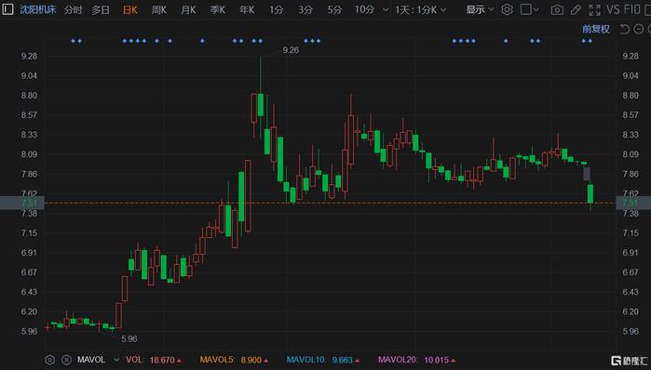The height and width of the screenshot is (370, 651).
Task: Select the 月K monthly candlestick tab
Action: 188,9
